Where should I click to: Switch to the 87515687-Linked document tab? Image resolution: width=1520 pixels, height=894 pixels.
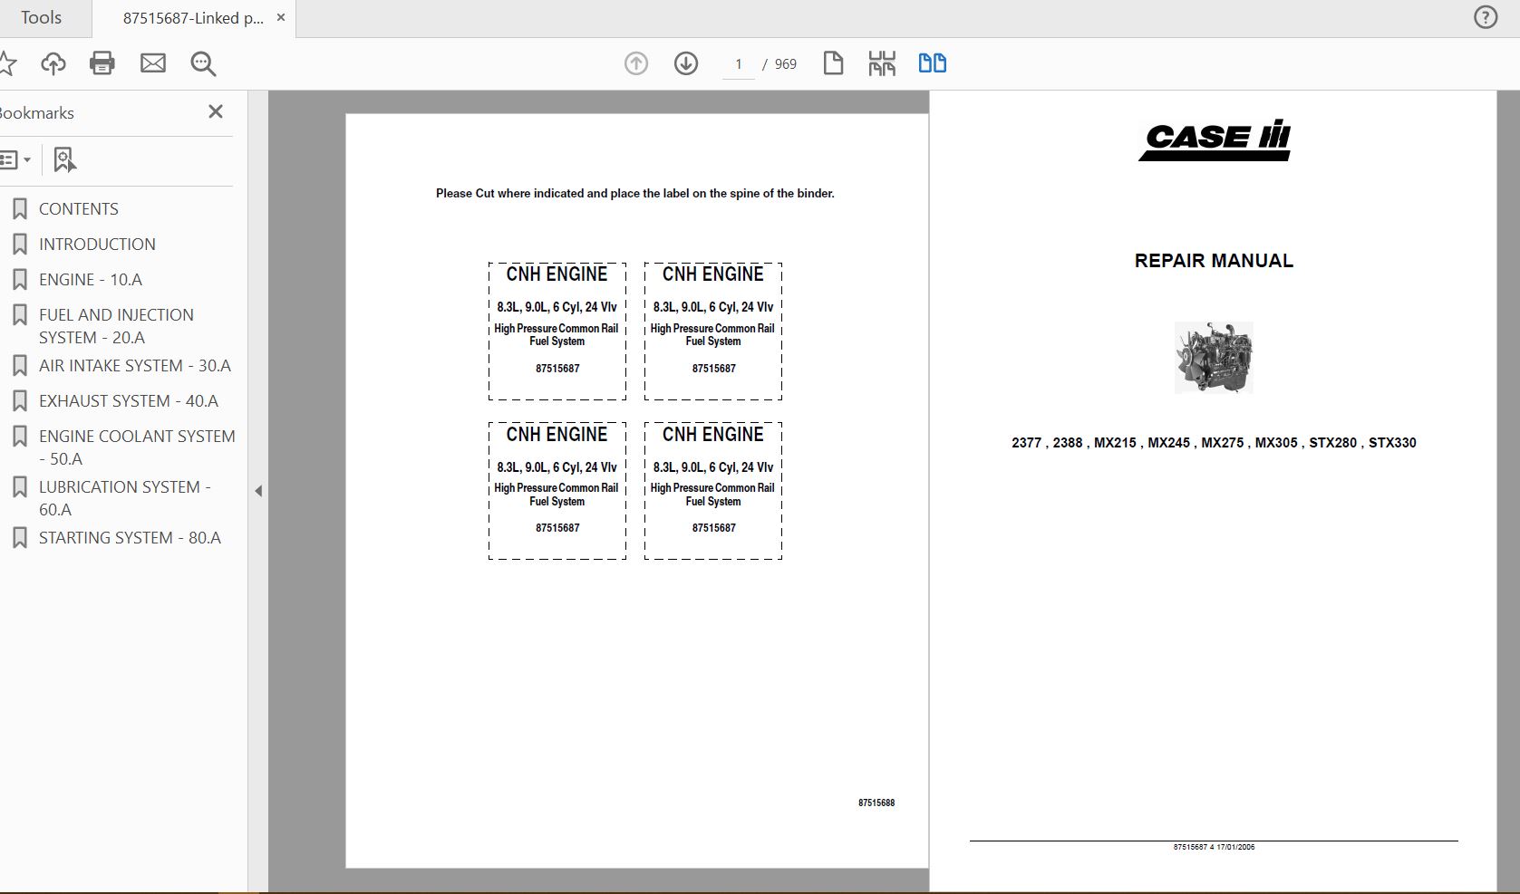click(193, 18)
